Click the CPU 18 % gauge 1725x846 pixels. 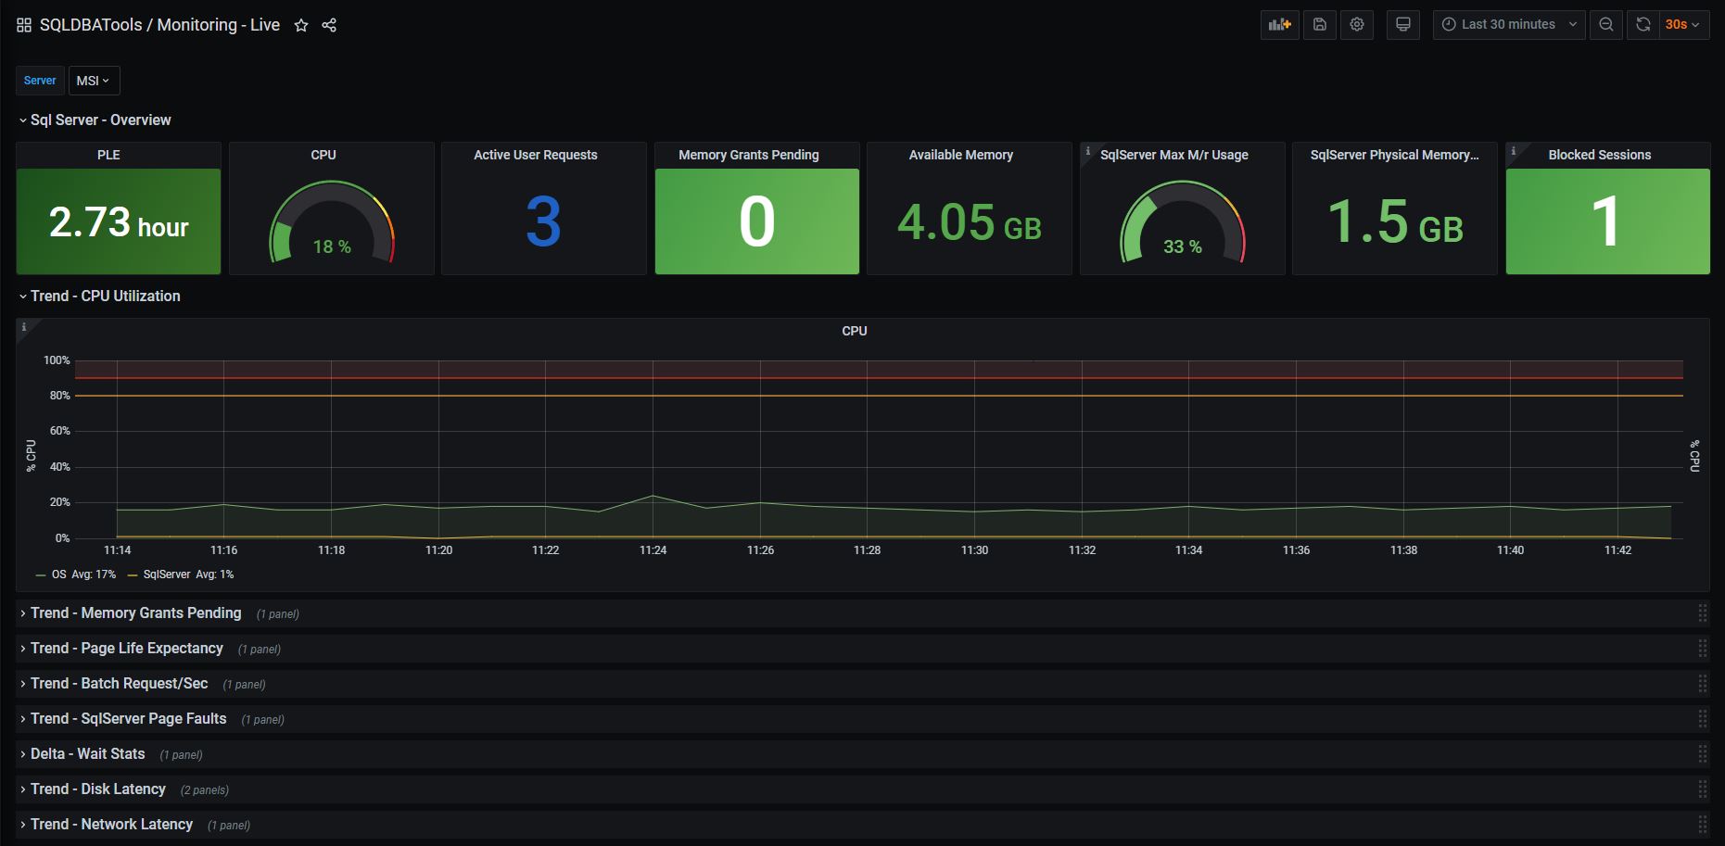click(332, 222)
